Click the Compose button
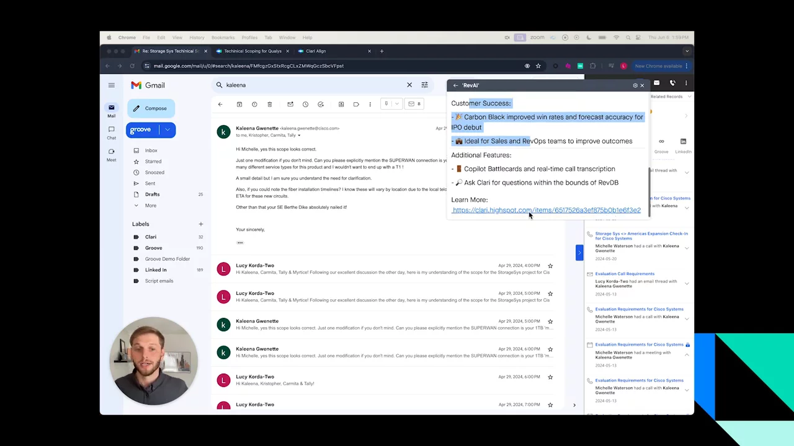The height and width of the screenshot is (446, 794). 150,108
